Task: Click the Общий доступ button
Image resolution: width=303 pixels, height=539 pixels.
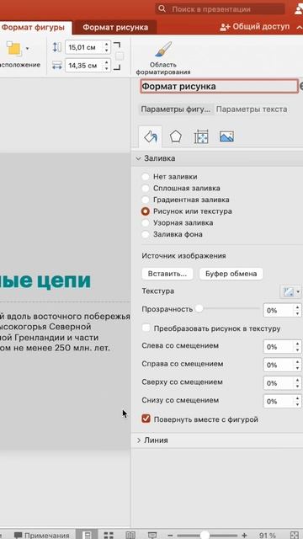Action: (x=254, y=27)
